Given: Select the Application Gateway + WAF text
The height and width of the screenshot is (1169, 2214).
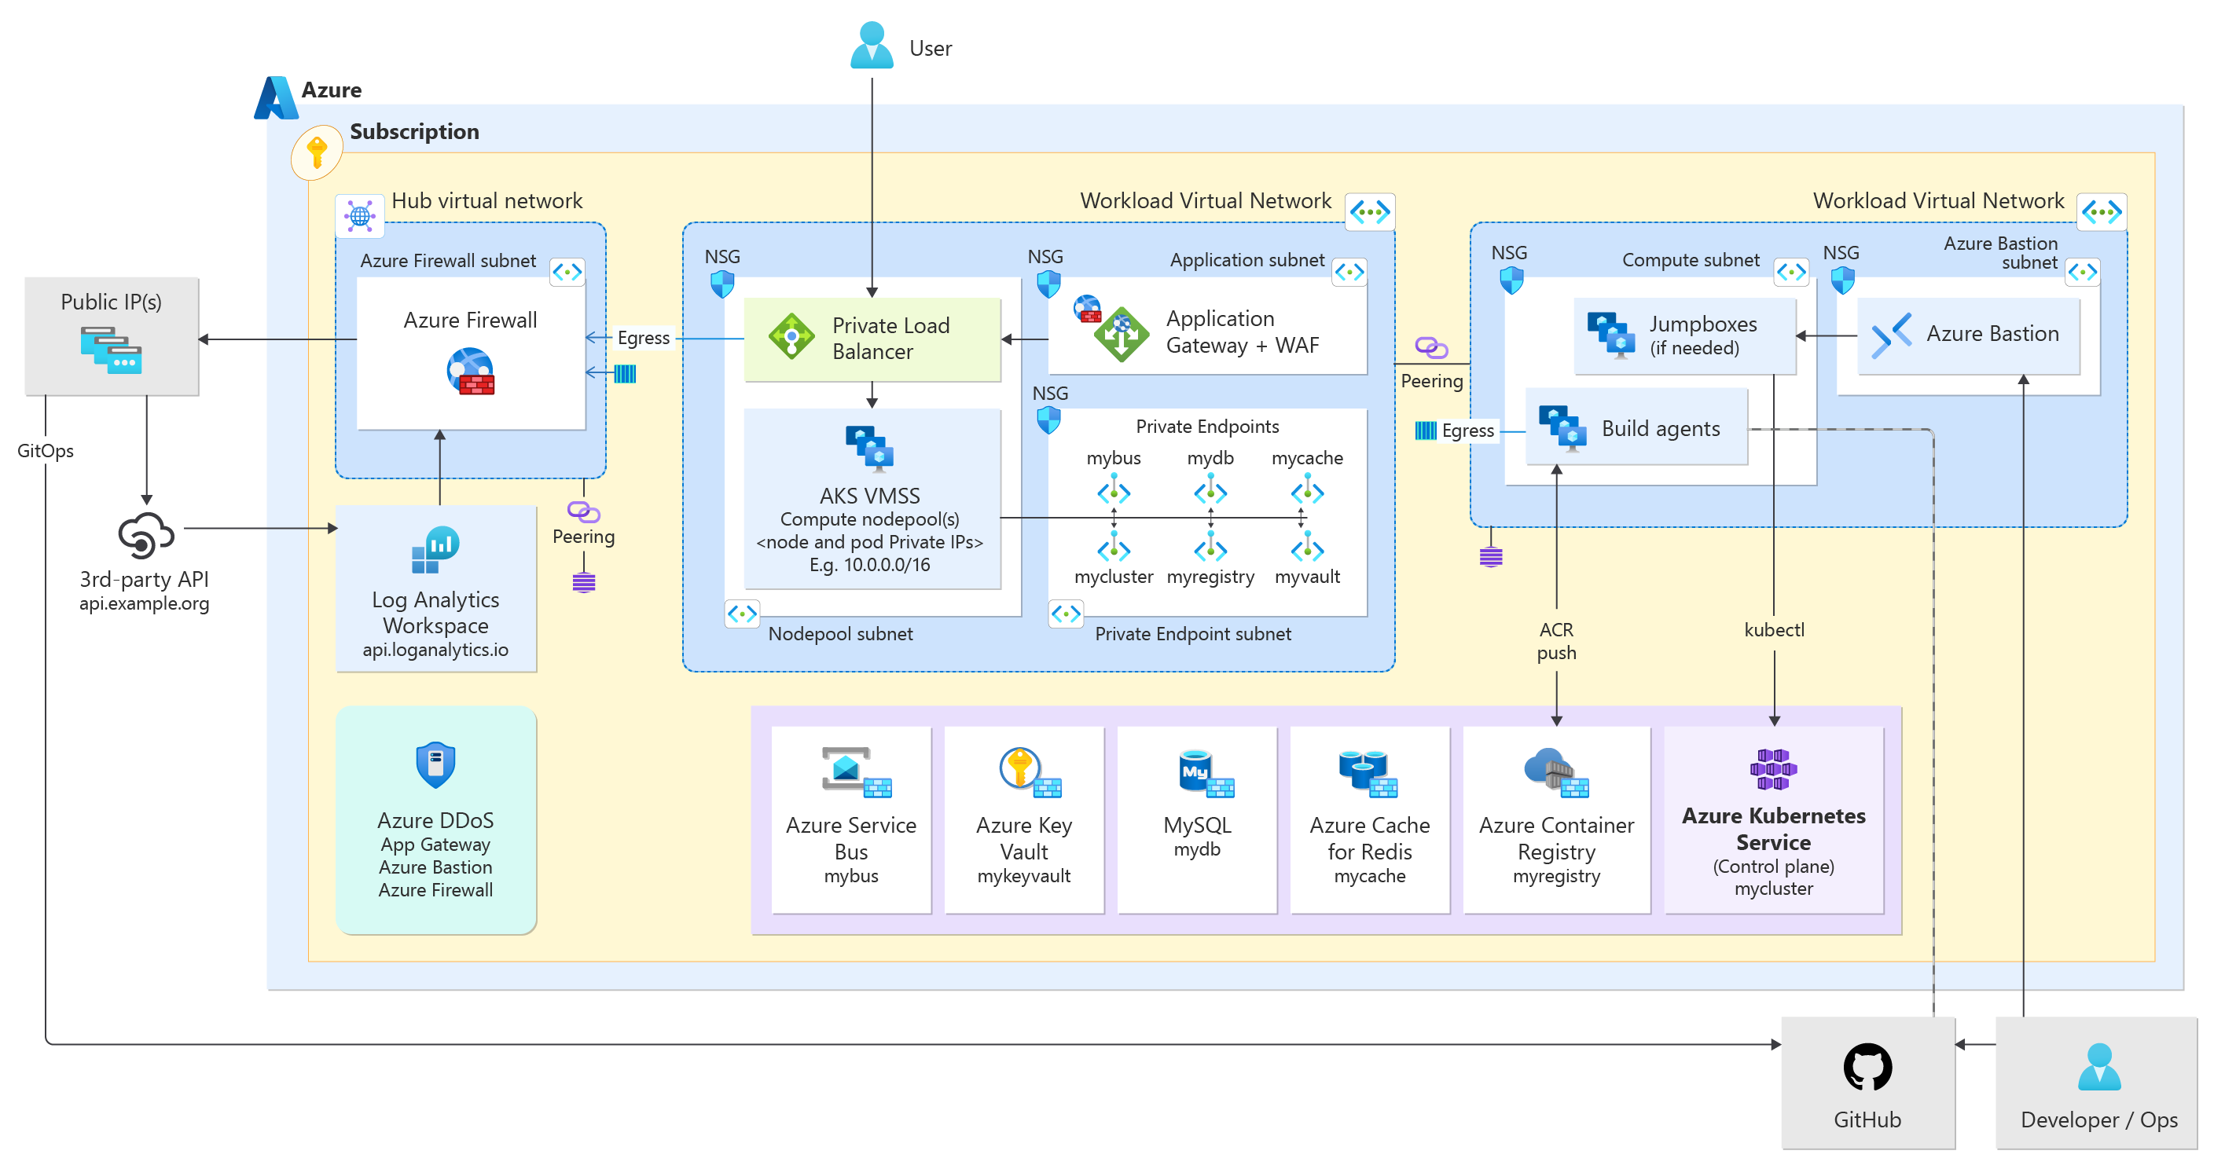Looking at the screenshot, I should point(1241,332).
